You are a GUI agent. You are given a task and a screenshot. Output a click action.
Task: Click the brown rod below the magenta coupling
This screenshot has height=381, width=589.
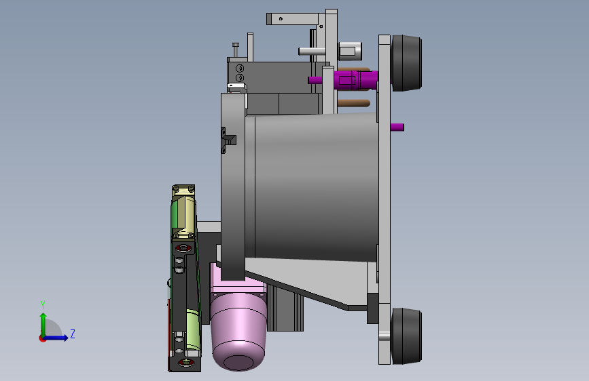[x=353, y=103]
